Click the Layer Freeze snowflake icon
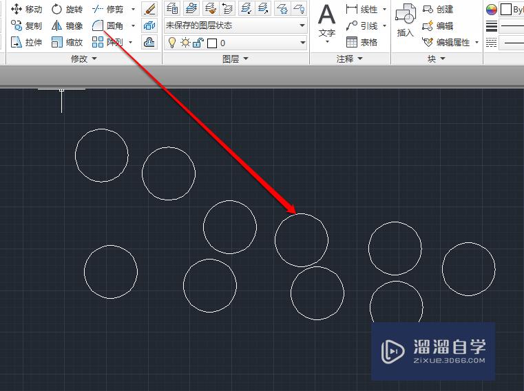This screenshot has width=524, height=391. click(x=282, y=8)
